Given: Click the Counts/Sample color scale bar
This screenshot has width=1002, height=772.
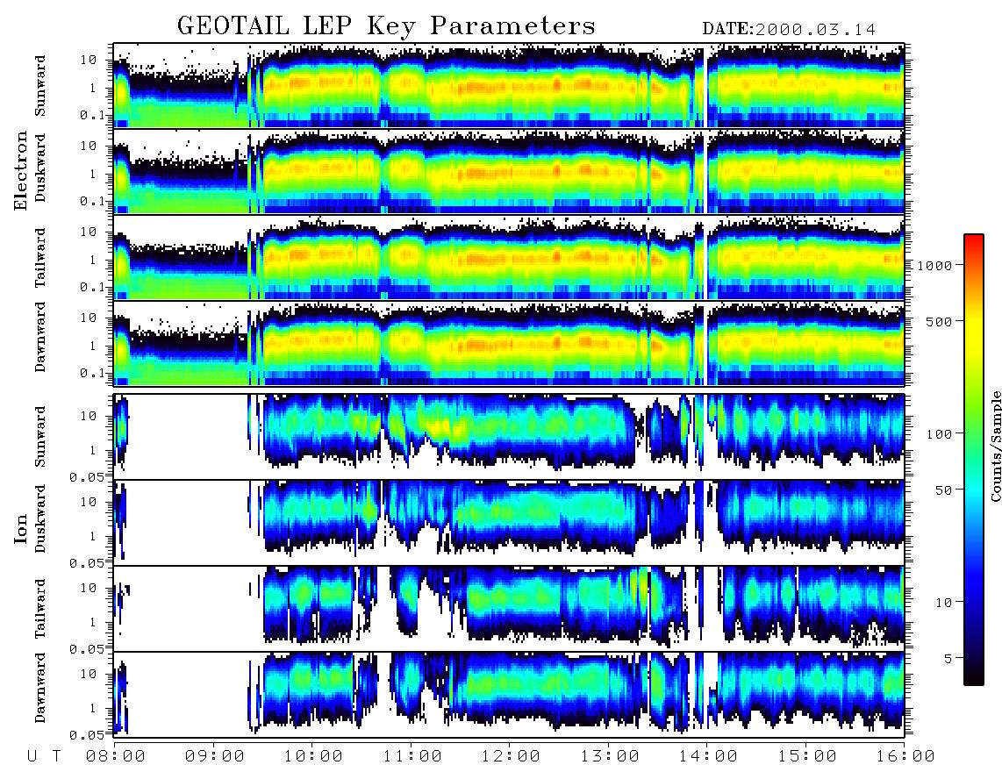Looking at the screenshot, I should [974, 461].
